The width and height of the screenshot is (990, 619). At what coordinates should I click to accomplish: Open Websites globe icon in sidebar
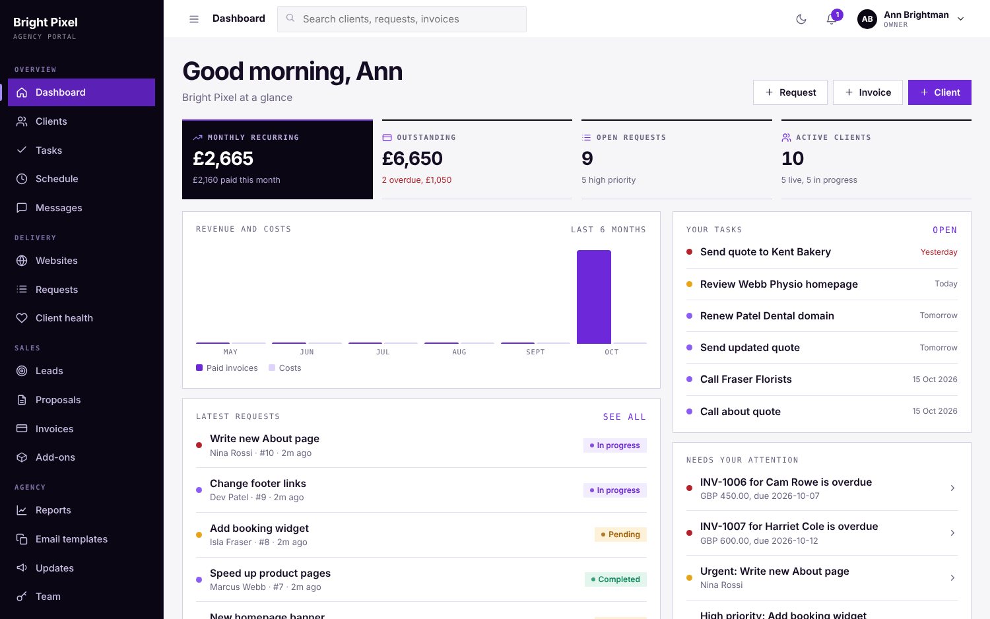click(22, 261)
